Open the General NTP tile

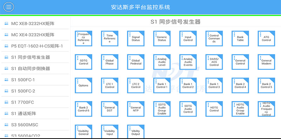pos(136,109)
